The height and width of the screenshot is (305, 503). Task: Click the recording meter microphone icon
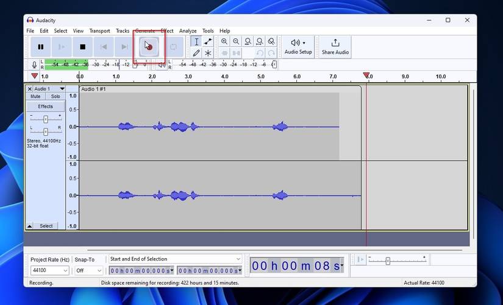pyautogui.click(x=35, y=65)
